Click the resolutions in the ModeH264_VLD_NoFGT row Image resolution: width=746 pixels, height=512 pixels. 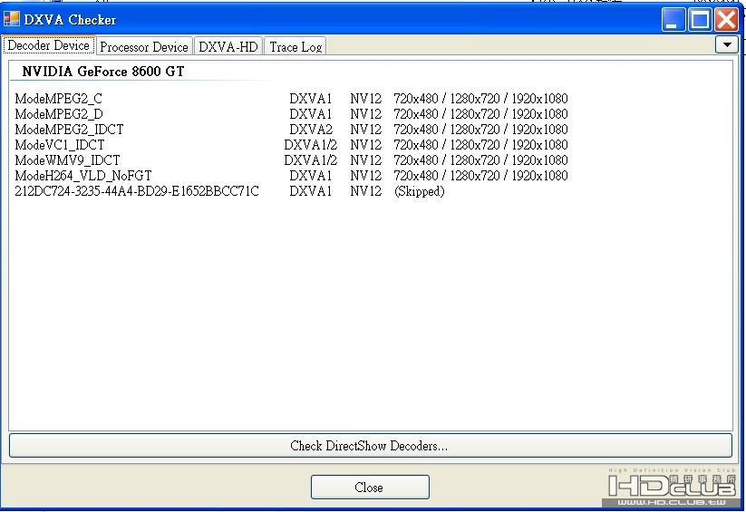tap(480, 176)
